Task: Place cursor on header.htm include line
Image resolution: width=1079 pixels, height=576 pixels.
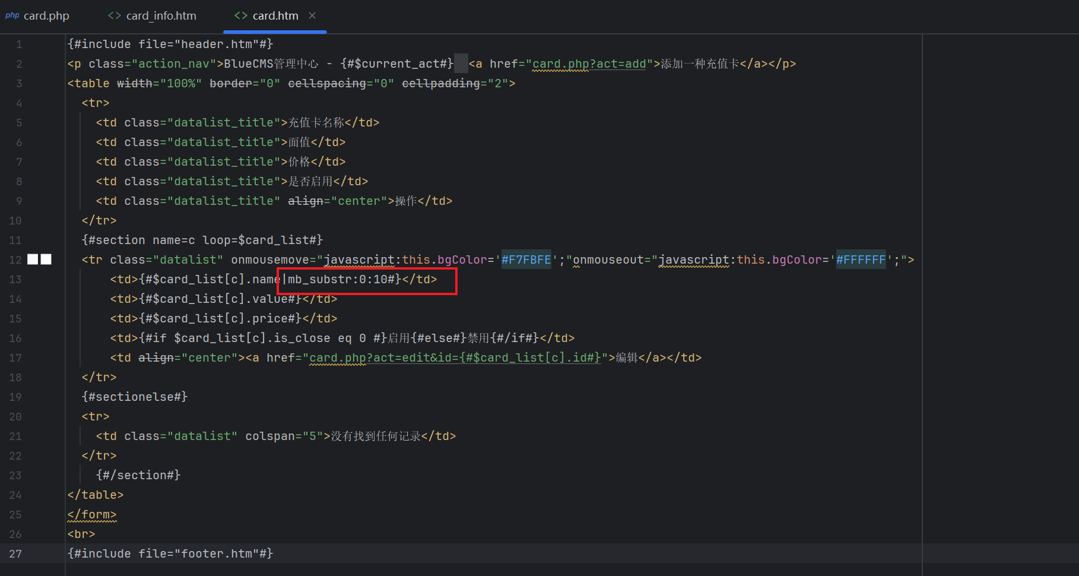Action: pos(170,44)
